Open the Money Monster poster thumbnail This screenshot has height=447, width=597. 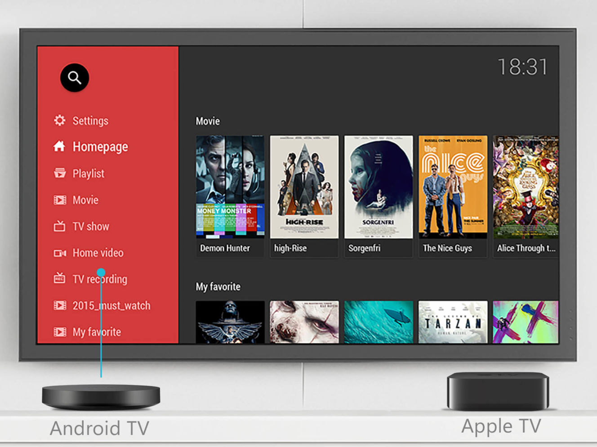(230, 187)
